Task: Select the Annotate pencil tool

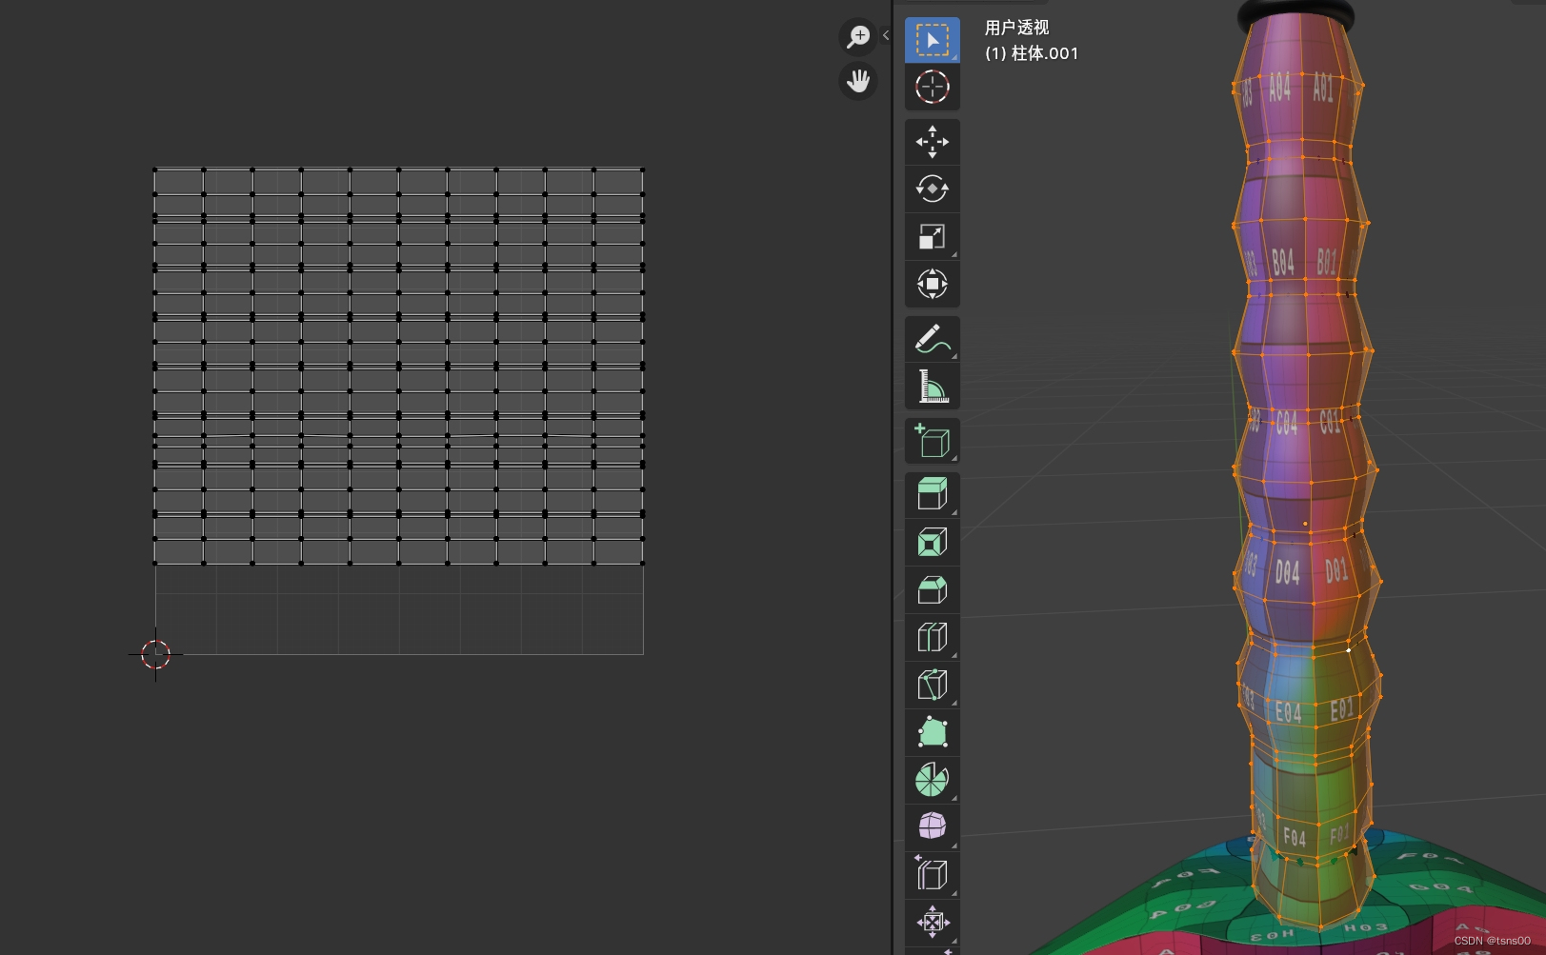Action: coord(932,339)
